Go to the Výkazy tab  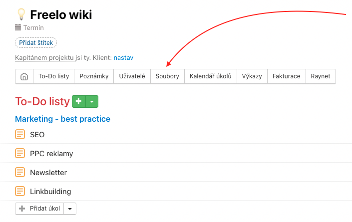click(x=252, y=76)
